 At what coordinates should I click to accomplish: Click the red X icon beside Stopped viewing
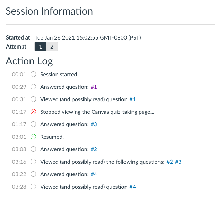tap(33, 112)
